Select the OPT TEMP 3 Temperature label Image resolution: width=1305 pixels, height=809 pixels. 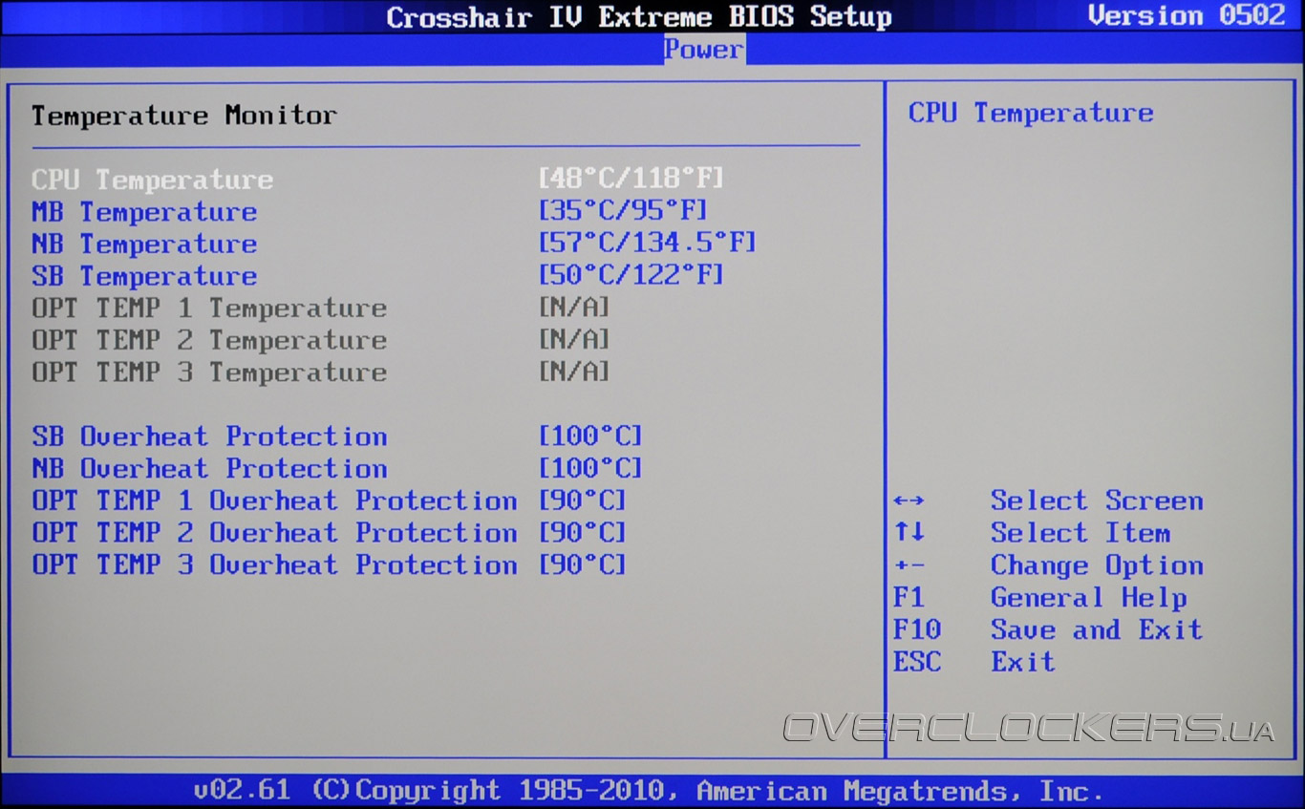point(209,373)
